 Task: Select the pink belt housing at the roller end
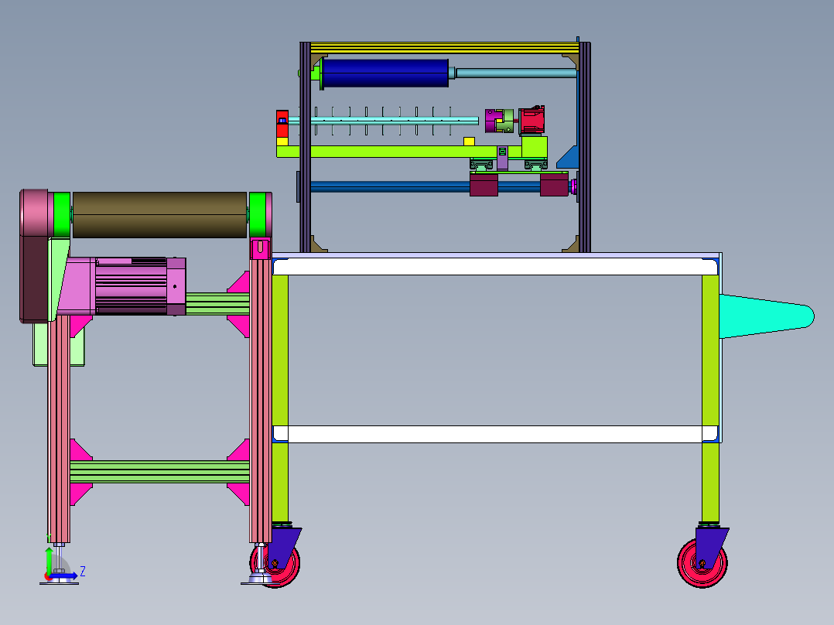35,213
